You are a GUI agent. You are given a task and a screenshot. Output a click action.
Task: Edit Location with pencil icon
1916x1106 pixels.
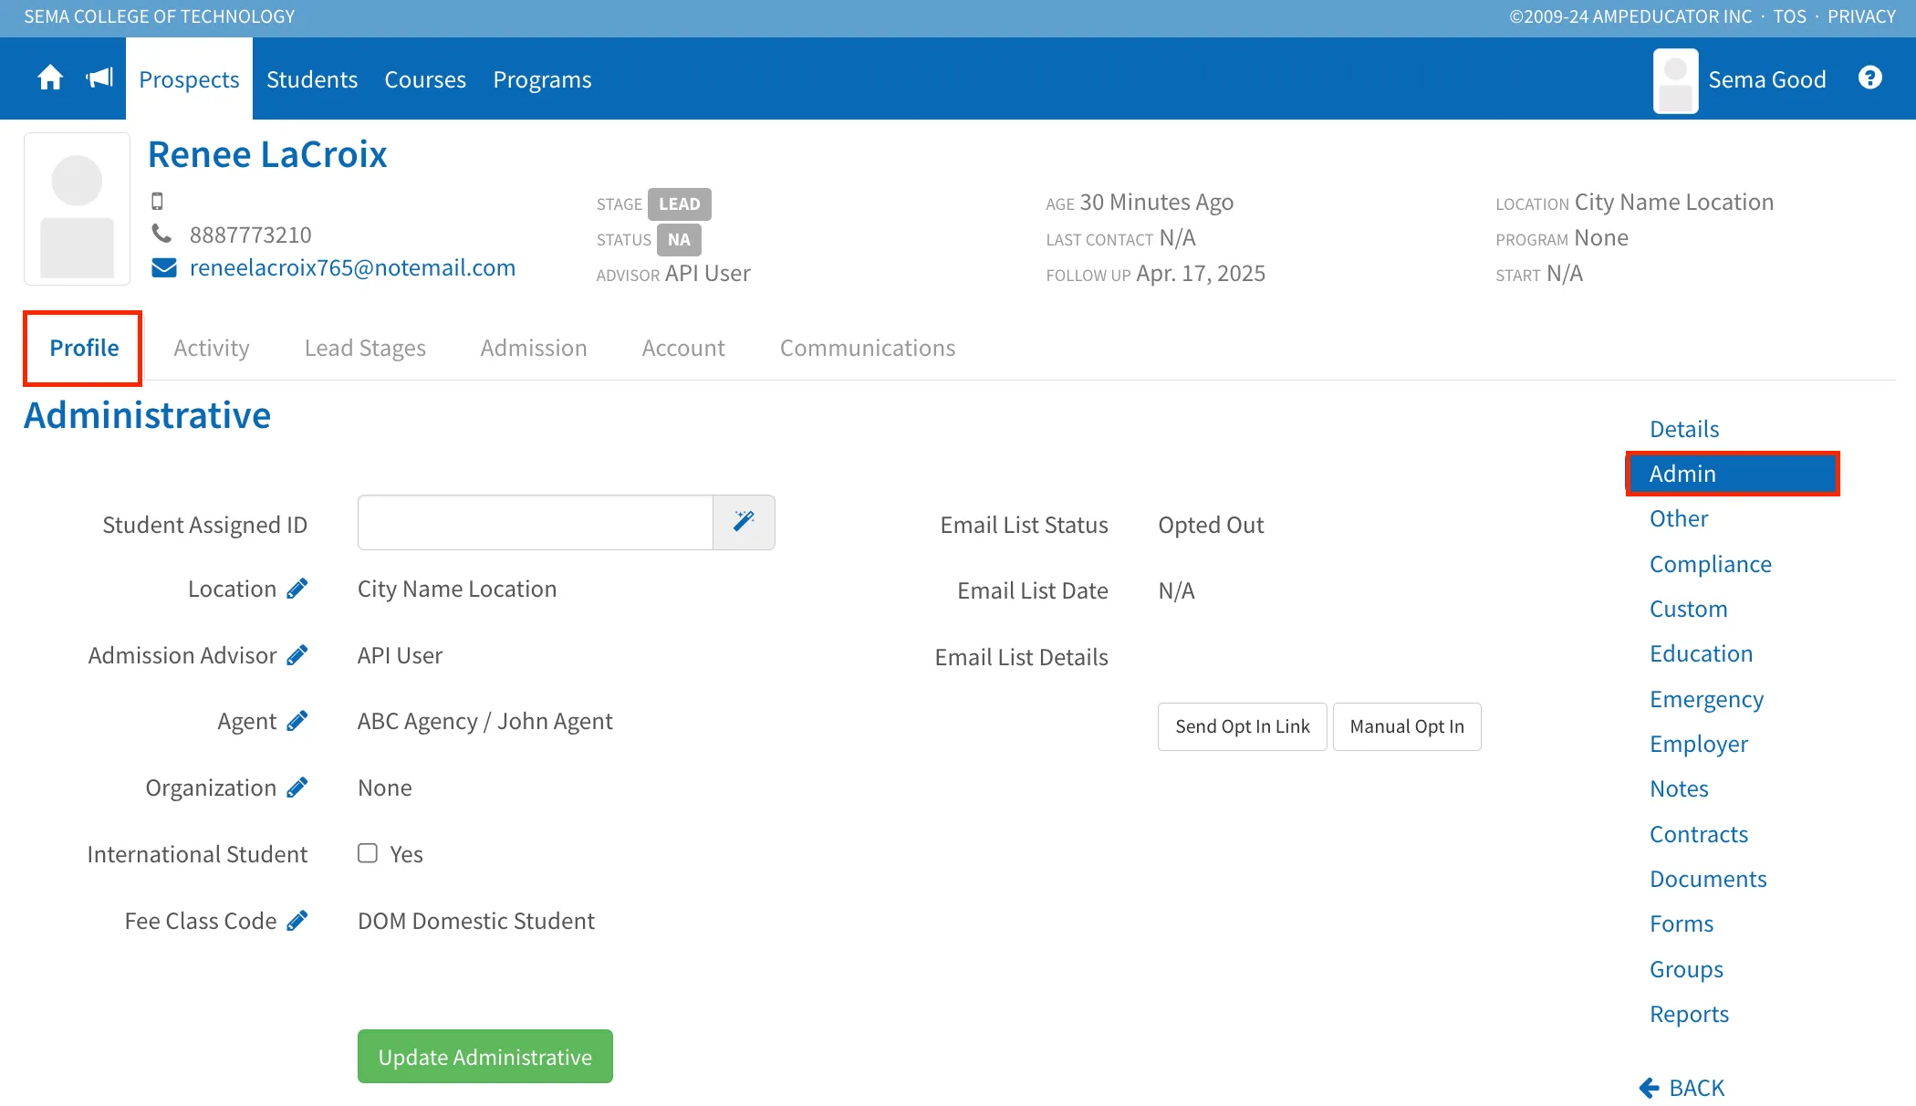pos(297,589)
